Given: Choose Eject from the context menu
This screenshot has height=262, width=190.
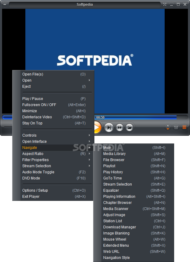Looking at the screenshot, I should coord(57,87).
